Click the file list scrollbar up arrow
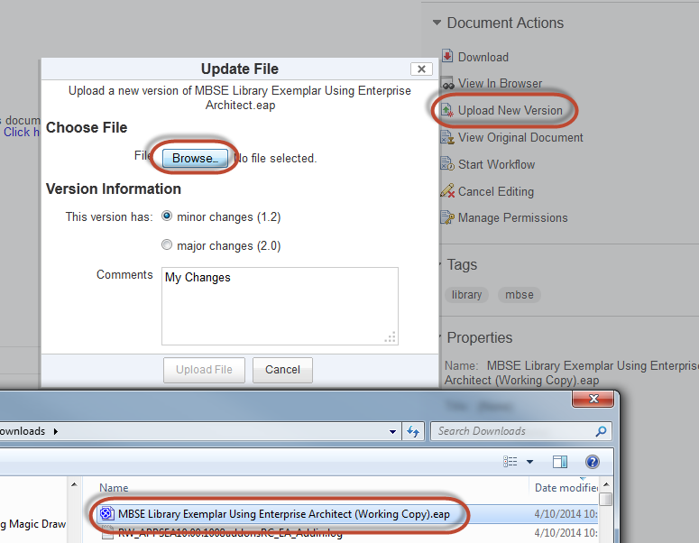This screenshot has height=543, width=699. tap(606, 484)
